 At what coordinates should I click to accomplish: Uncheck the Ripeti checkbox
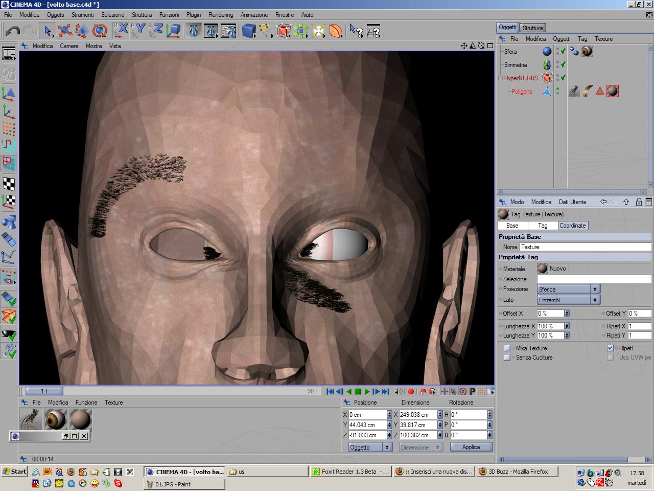[610, 348]
